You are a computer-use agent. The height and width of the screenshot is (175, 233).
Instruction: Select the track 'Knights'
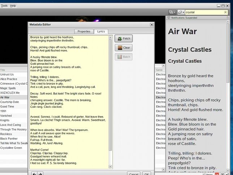(x=14, y=120)
